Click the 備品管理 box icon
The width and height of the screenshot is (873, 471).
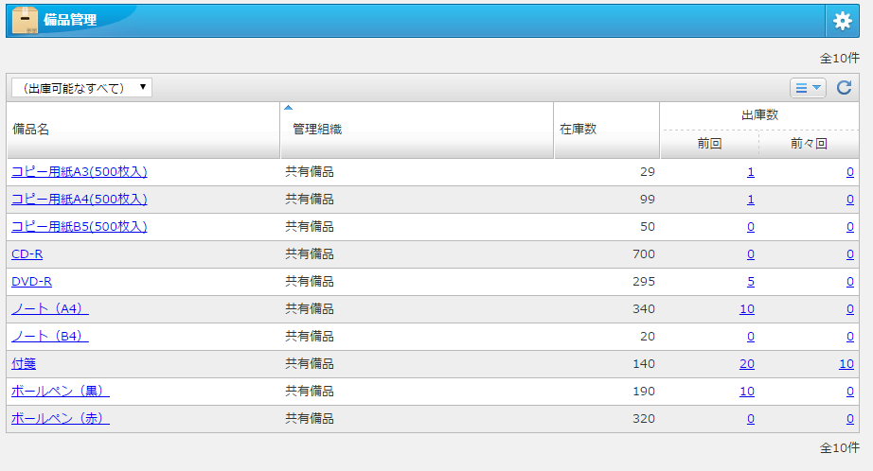point(25,20)
